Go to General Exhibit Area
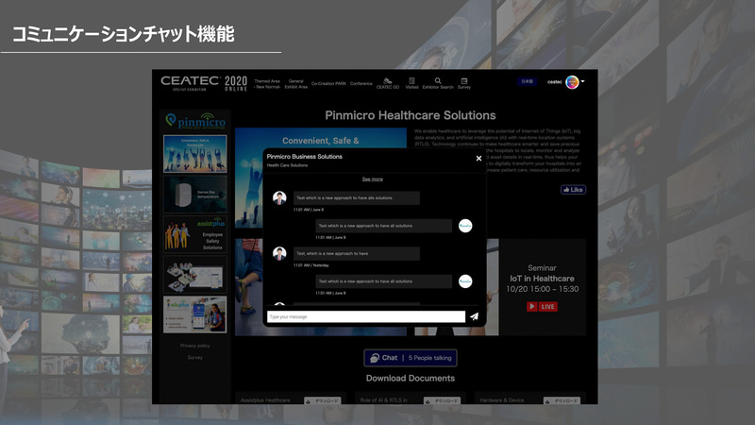Image resolution: width=755 pixels, height=425 pixels. tap(295, 84)
